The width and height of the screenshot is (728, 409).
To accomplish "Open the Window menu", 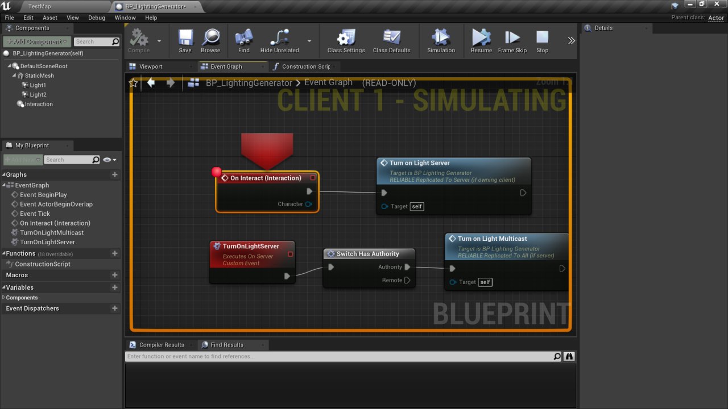I will (125, 18).
